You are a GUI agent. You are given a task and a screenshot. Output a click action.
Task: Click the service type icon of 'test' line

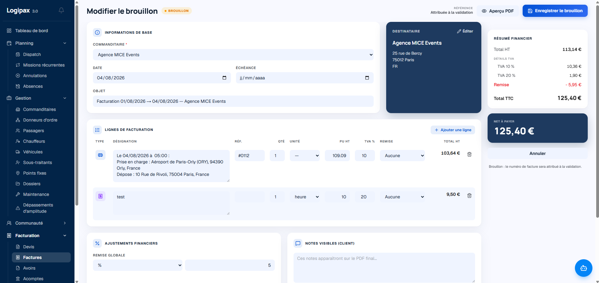[100, 196]
